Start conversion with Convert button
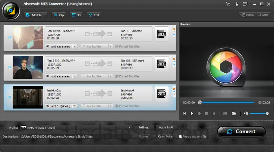The image size is (274, 152). click(241, 132)
